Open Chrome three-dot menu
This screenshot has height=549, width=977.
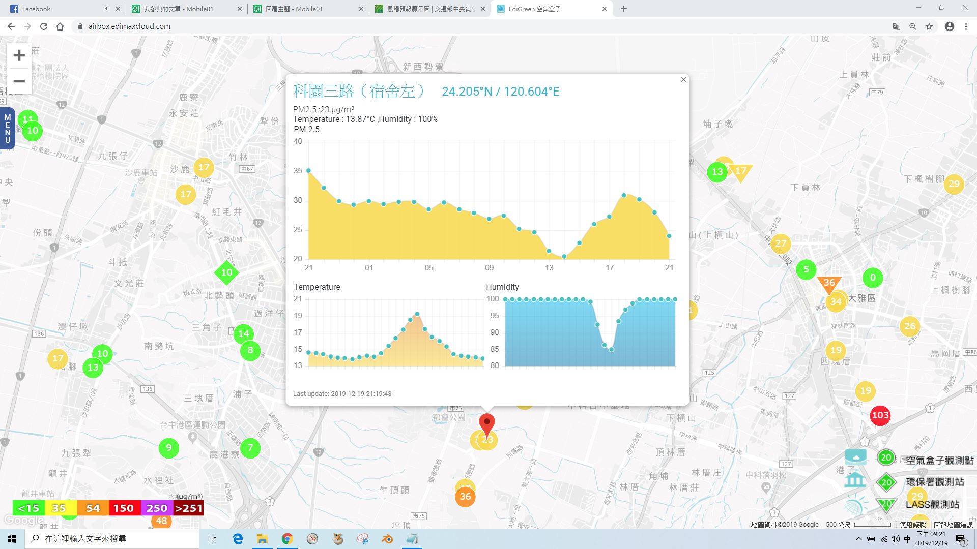966,26
